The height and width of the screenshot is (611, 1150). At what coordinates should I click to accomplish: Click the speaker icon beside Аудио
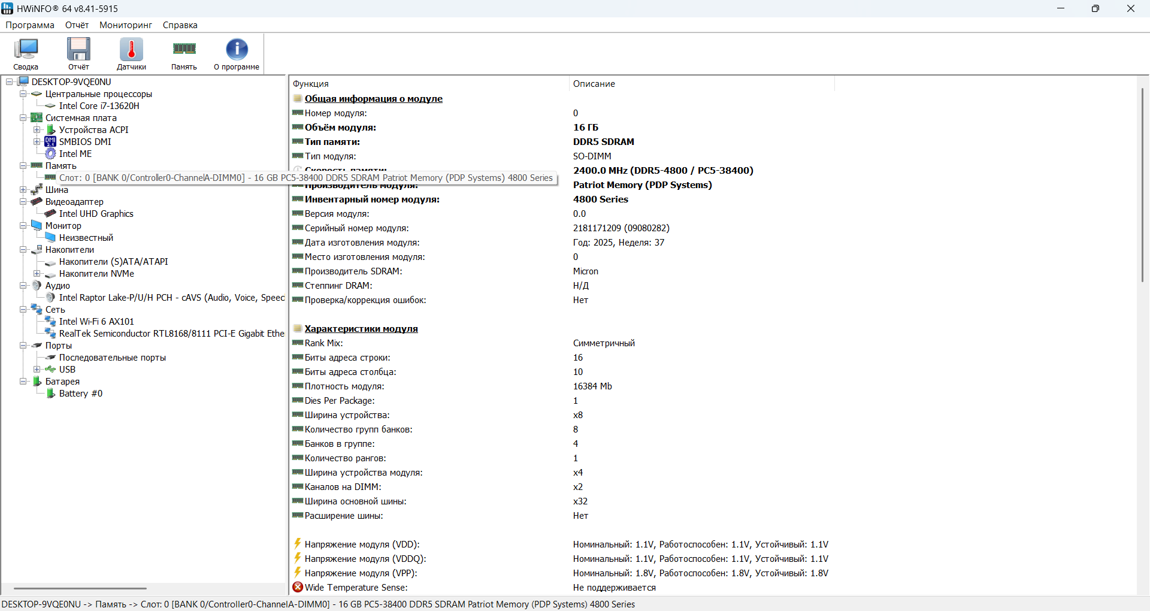click(x=37, y=285)
